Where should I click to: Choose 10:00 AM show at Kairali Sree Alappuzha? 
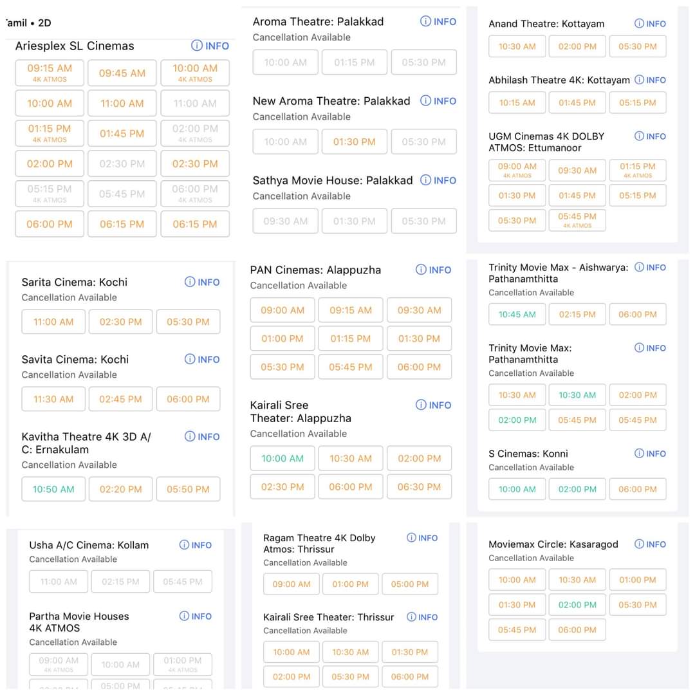point(283,458)
